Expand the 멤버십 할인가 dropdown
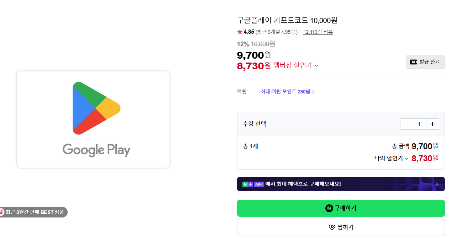Screen dimensions: 451x242 316,66
